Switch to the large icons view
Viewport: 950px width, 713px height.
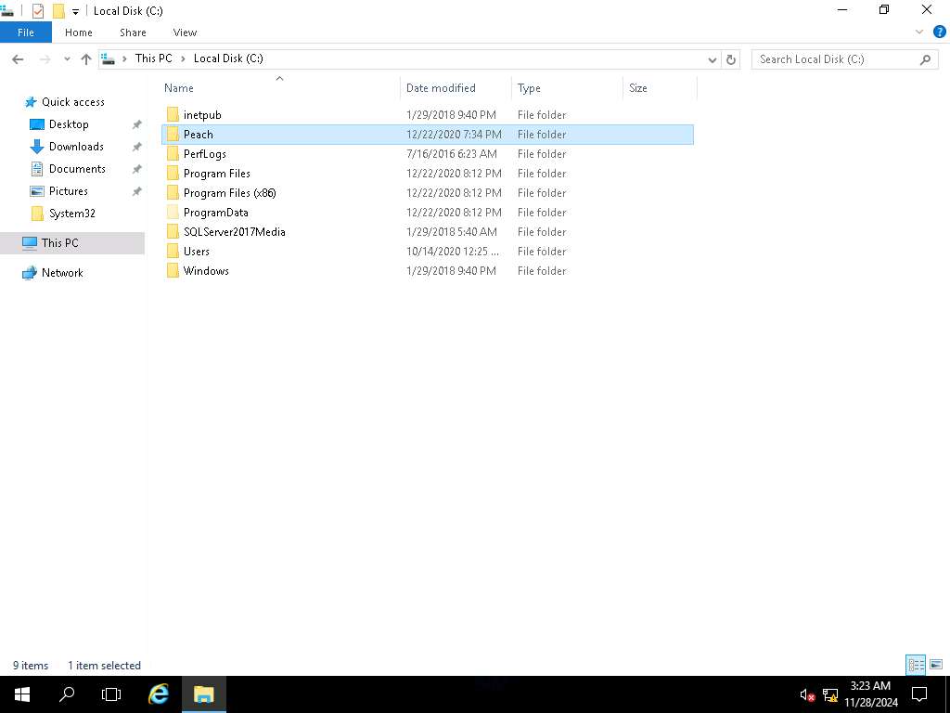pos(936,665)
